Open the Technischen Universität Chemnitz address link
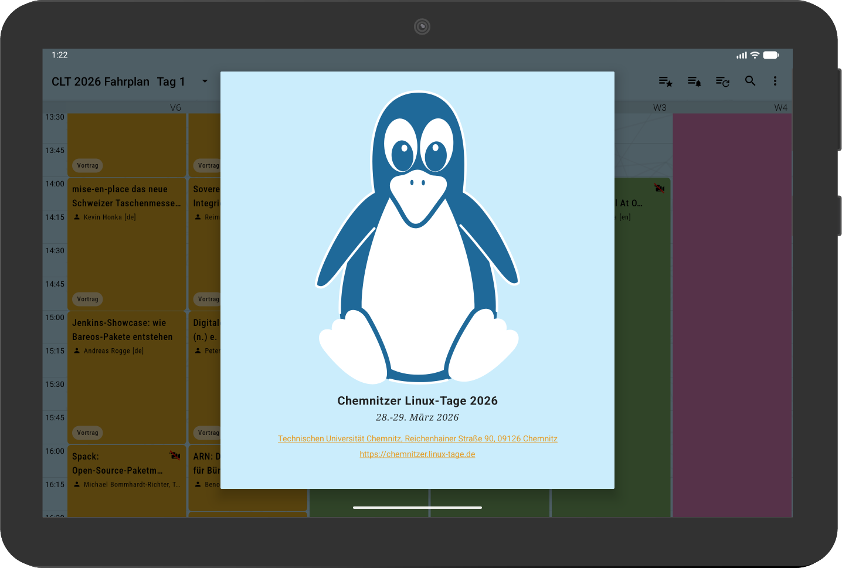Viewport: 842px width, 568px height. tap(417, 438)
